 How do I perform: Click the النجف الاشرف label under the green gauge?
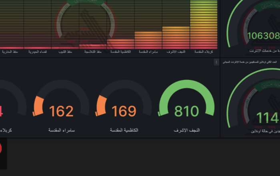point(187,130)
